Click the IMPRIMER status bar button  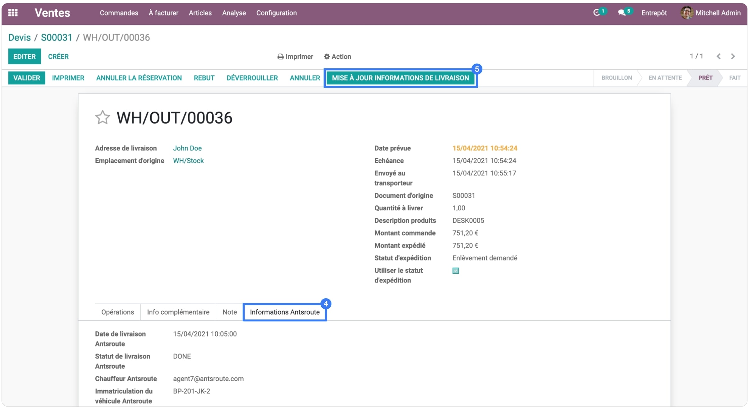[68, 78]
